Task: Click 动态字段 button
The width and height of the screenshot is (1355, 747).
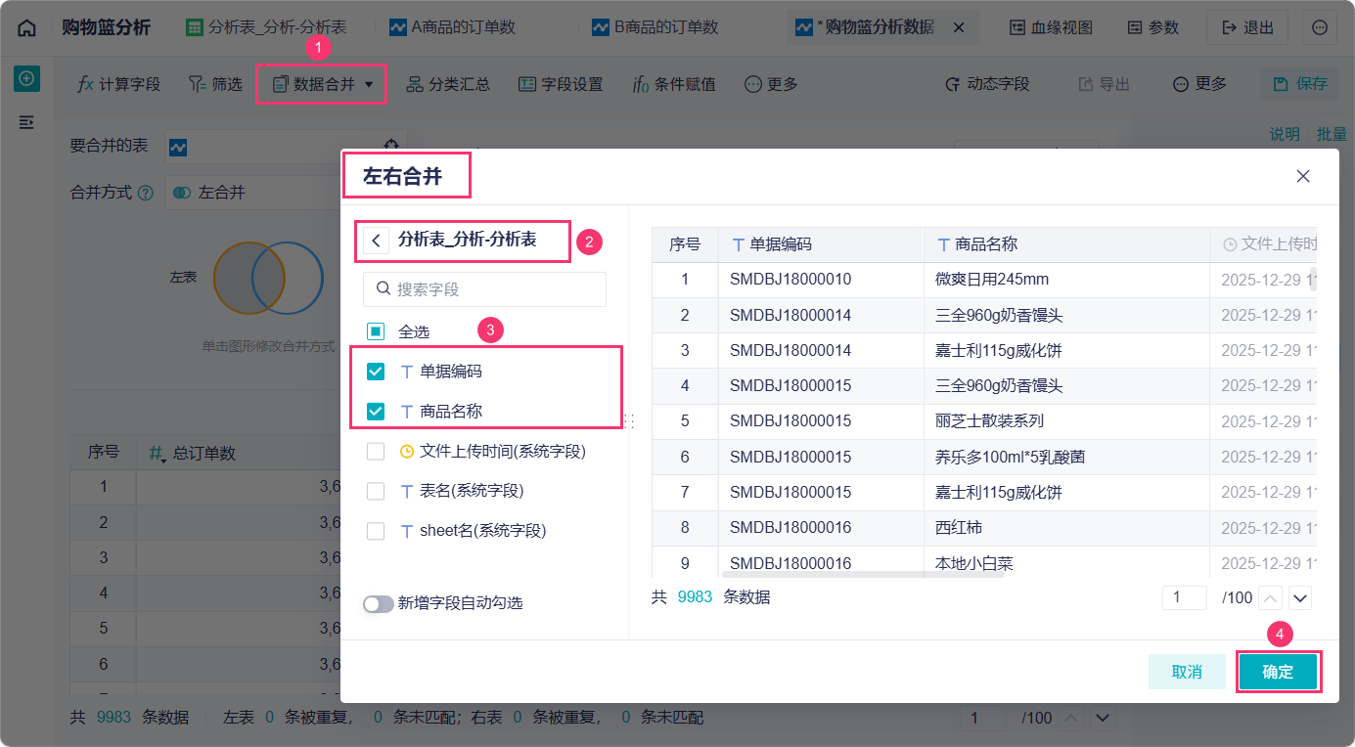Action: pos(987,84)
